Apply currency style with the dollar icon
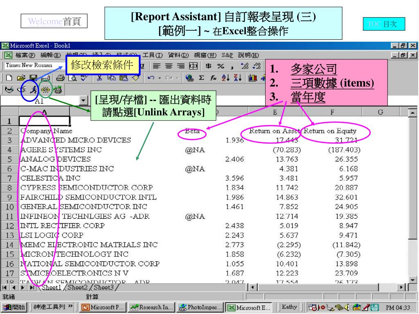The image size is (419, 314). pyautogui.click(x=208, y=66)
